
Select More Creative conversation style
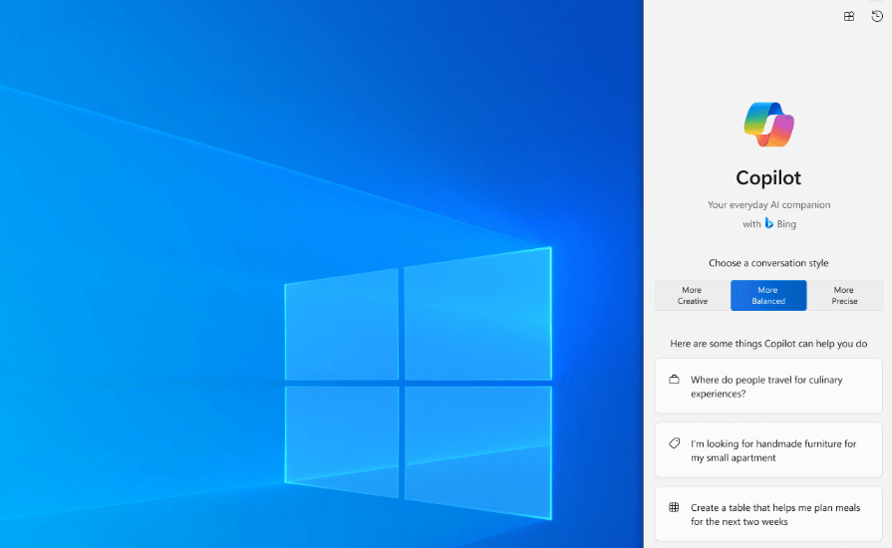pos(693,296)
